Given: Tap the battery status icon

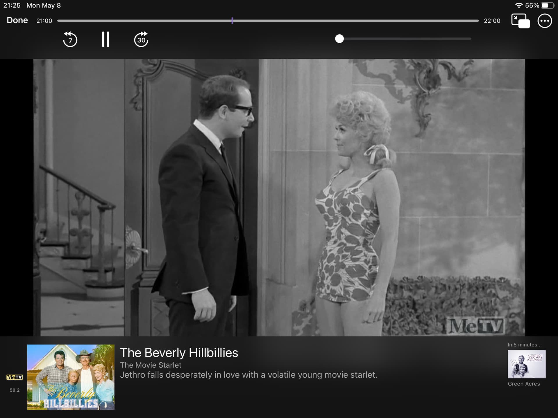Looking at the screenshot, I should [x=547, y=5].
